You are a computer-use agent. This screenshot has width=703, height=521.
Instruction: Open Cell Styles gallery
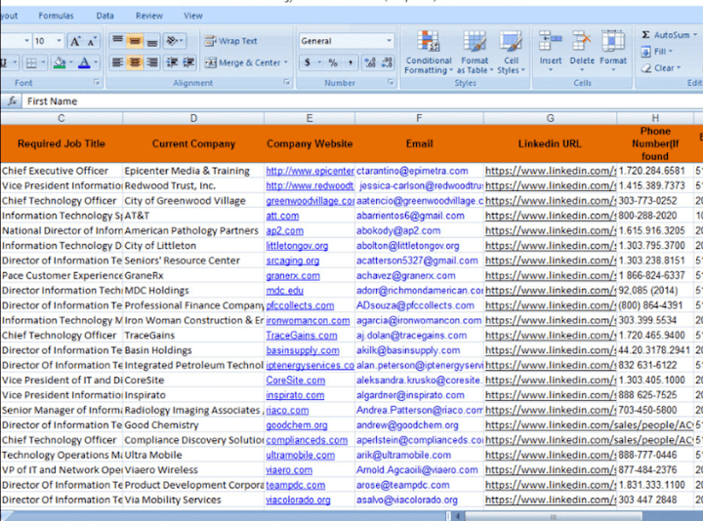coord(511,53)
